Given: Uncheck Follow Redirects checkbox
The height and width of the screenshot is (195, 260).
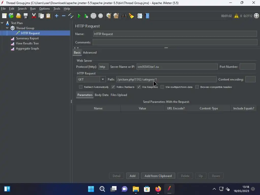Looking at the screenshot, I should 113,87.
